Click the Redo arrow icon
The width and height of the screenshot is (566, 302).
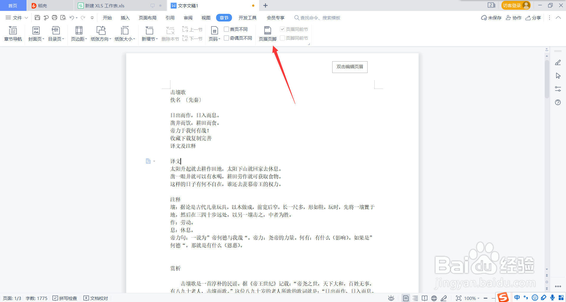coord(83,18)
